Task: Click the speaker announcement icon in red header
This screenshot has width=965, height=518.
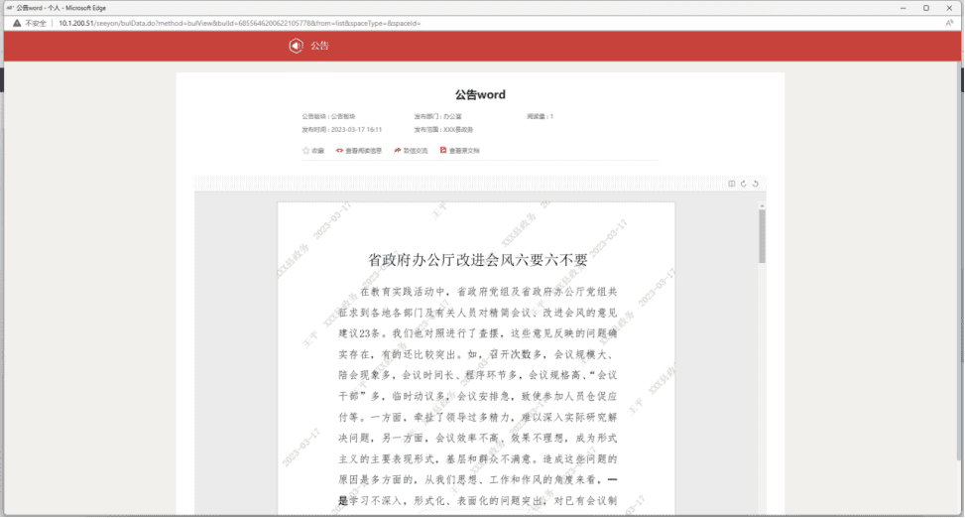Action: coord(296,46)
